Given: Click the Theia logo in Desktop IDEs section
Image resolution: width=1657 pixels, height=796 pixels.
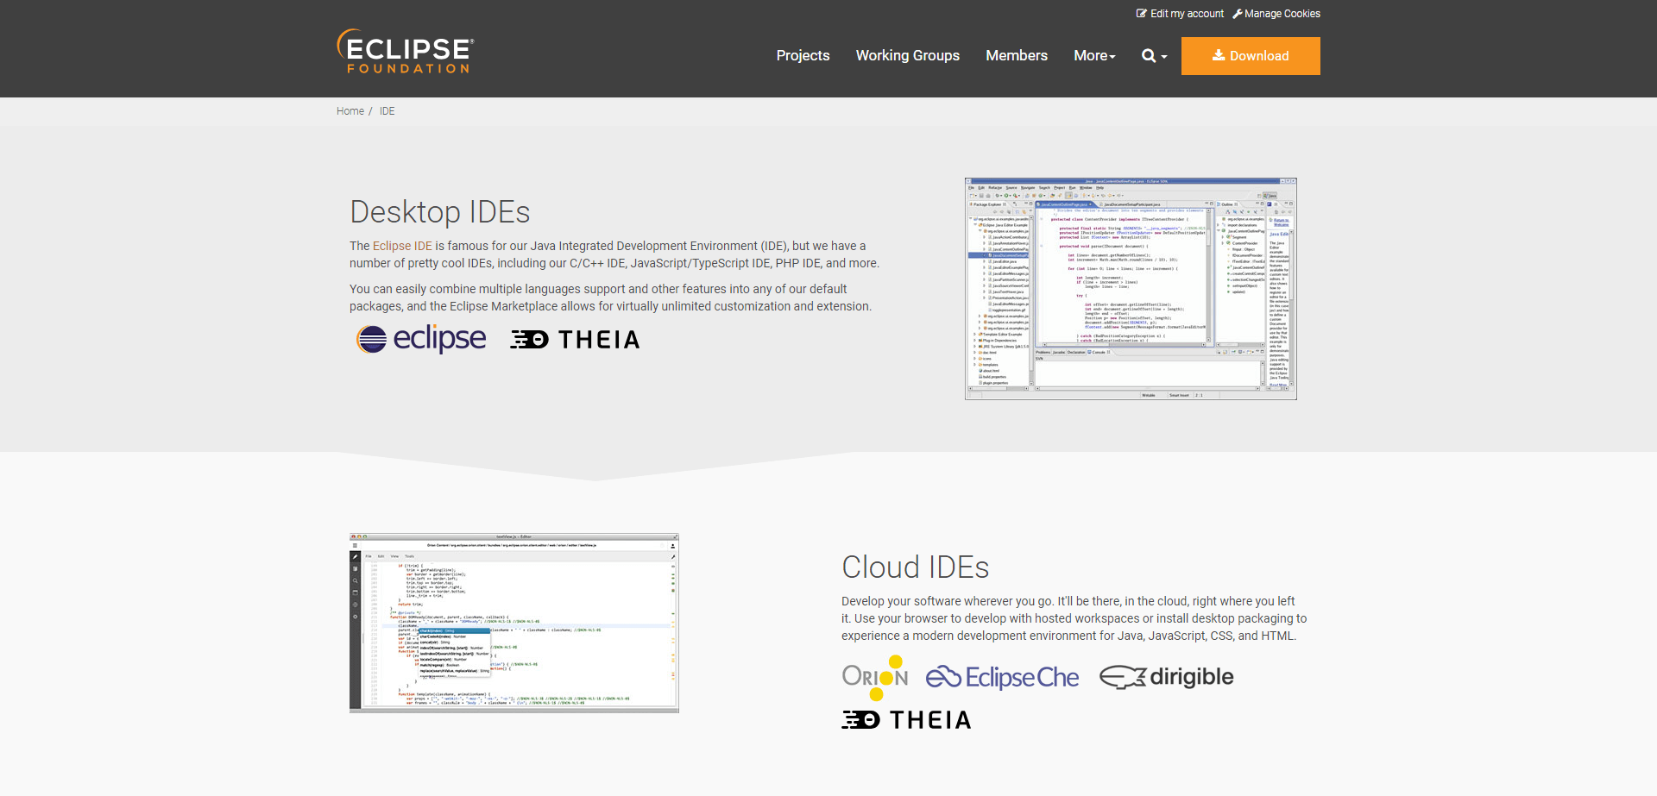Looking at the screenshot, I should [x=575, y=338].
